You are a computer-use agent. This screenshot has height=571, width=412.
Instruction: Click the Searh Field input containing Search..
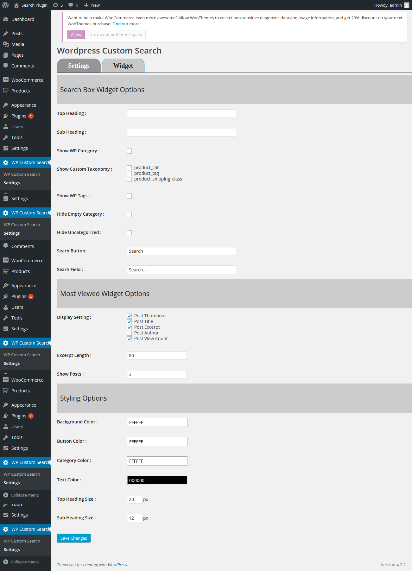(x=181, y=270)
